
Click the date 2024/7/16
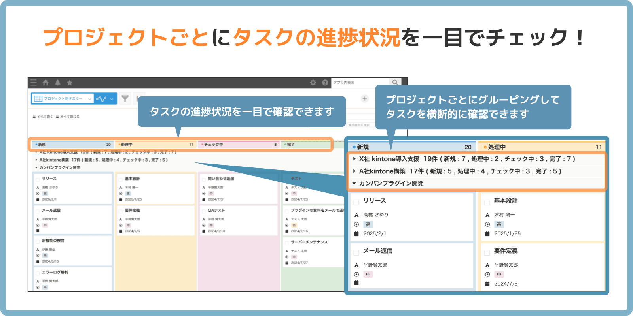click(299, 231)
